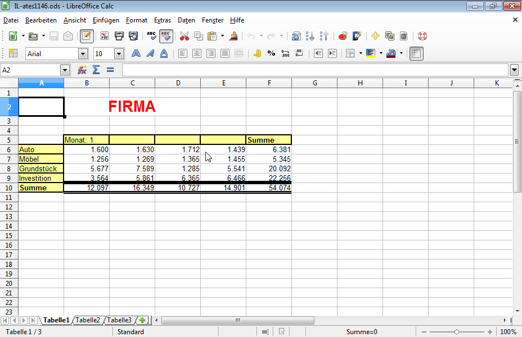The height and width of the screenshot is (337, 522).
Task: Print the file directly
Action: [x=119, y=36]
